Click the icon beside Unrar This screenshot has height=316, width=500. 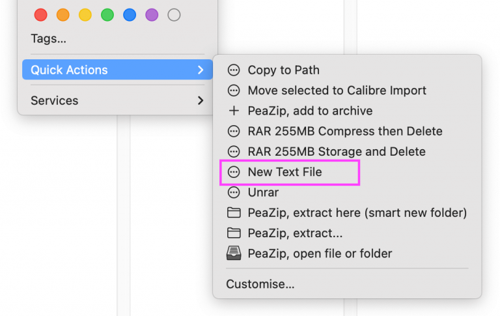[234, 192]
